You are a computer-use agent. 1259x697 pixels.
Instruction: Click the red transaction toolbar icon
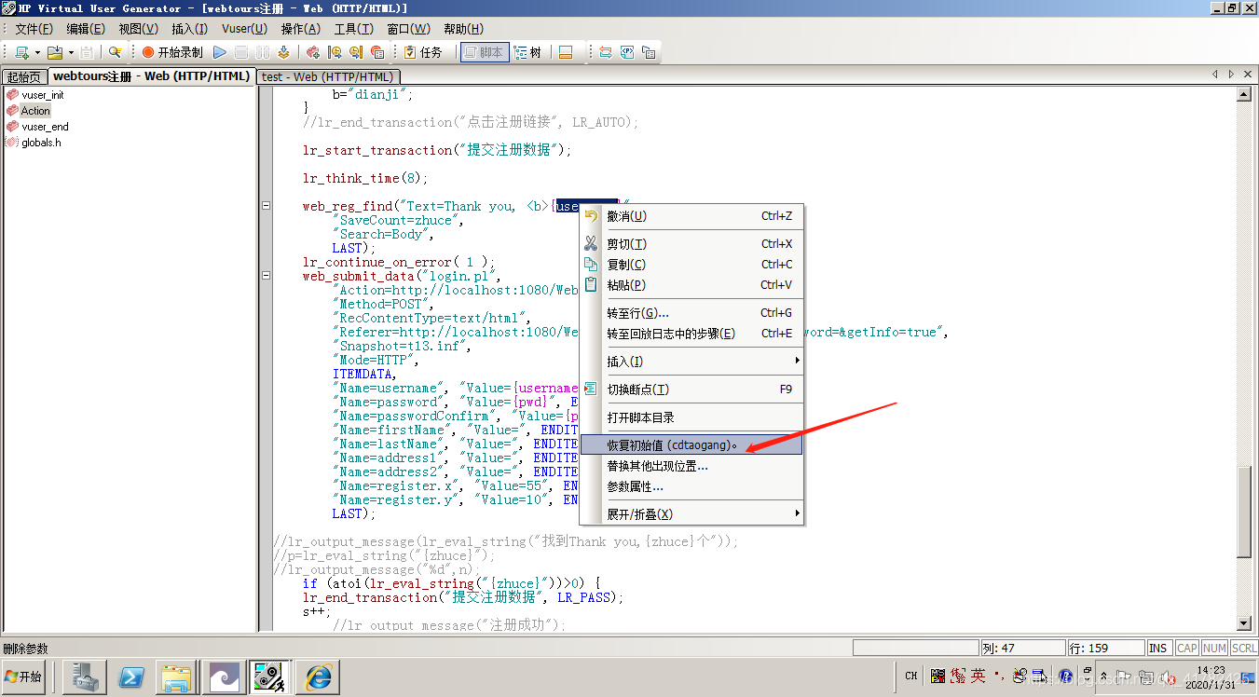pos(313,52)
